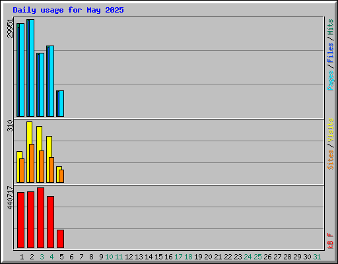Screen dimensions: 338x264
Task: Click day label 26 on x-axis
Action: pyautogui.click(x=267, y=257)
